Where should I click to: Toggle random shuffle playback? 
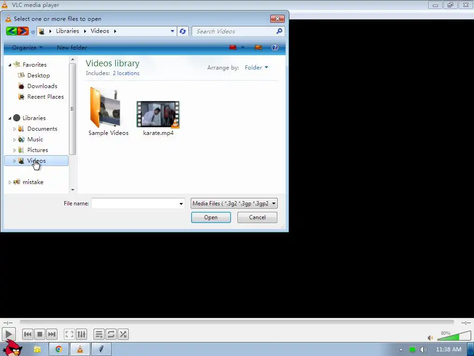click(123, 334)
